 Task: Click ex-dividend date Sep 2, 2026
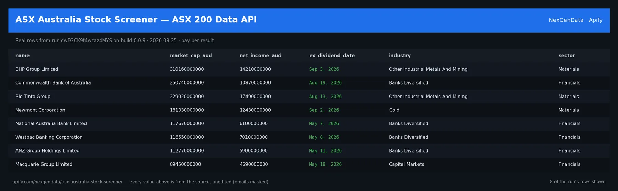coord(324,110)
